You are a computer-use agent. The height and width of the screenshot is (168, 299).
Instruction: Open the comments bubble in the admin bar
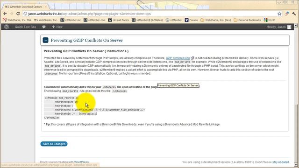pos(44,27)
